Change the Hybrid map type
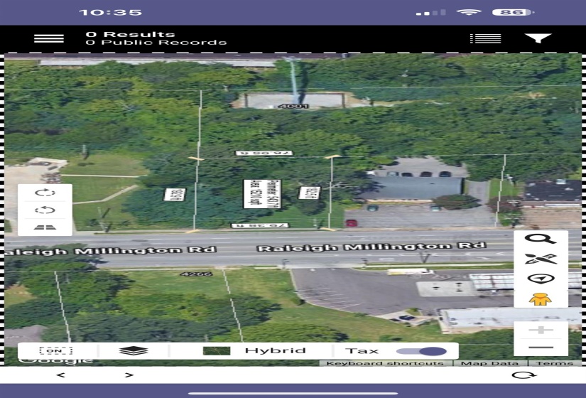 [254, 351]
